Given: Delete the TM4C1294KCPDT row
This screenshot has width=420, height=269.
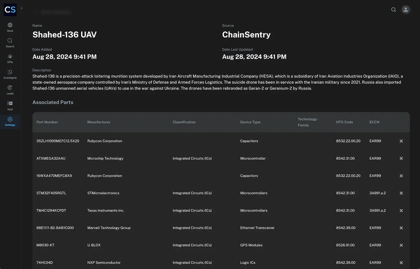Looking at the screenshot, I should (401, 211).
